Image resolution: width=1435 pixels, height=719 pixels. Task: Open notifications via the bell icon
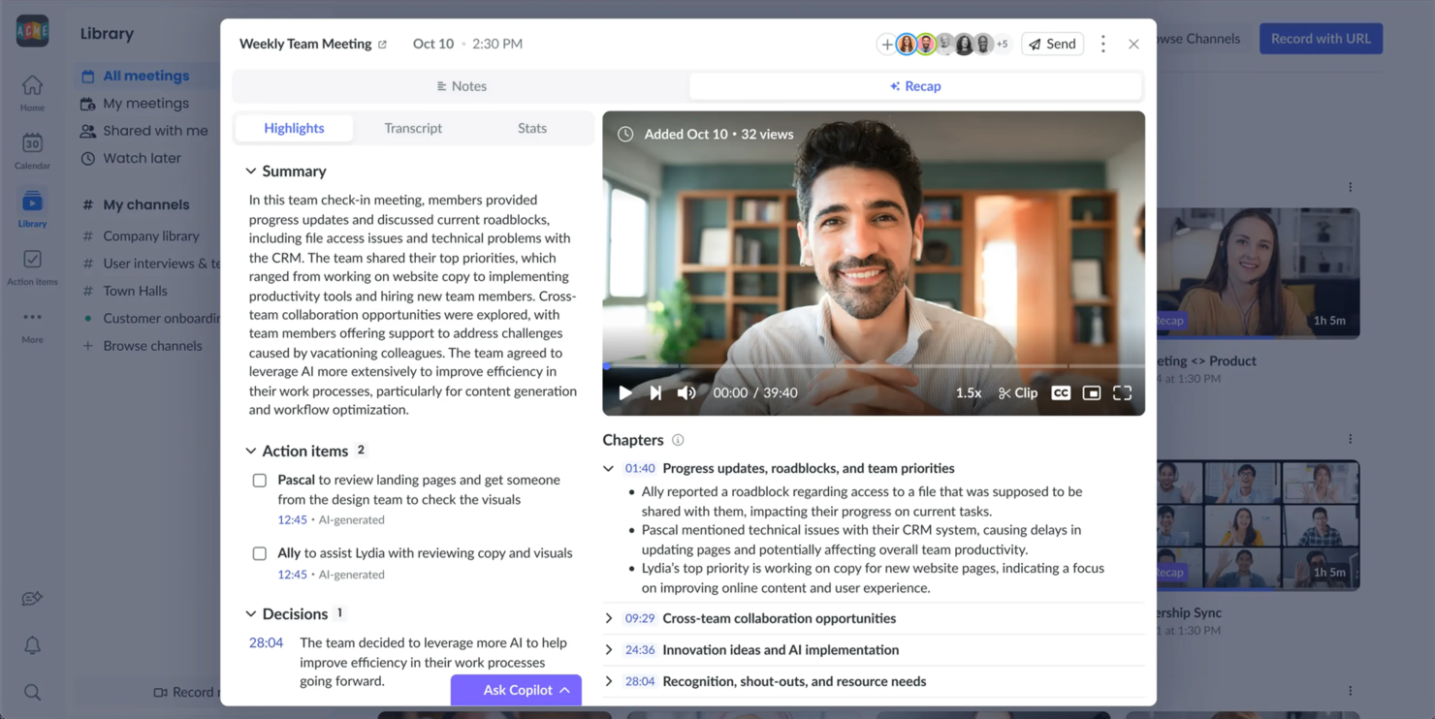tap(32, 644)
